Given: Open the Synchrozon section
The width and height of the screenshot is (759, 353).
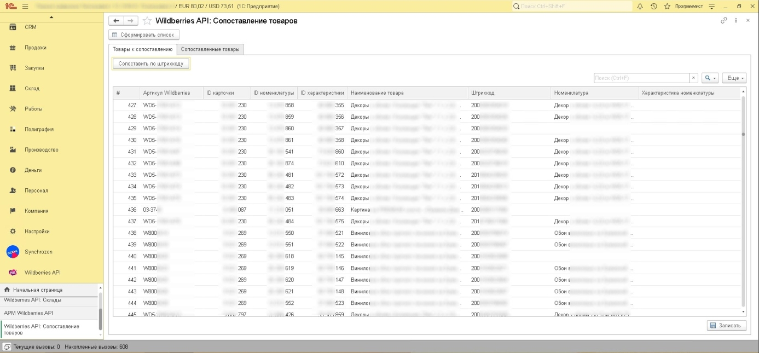Looking at the screenshot, I should pos(39,252).
